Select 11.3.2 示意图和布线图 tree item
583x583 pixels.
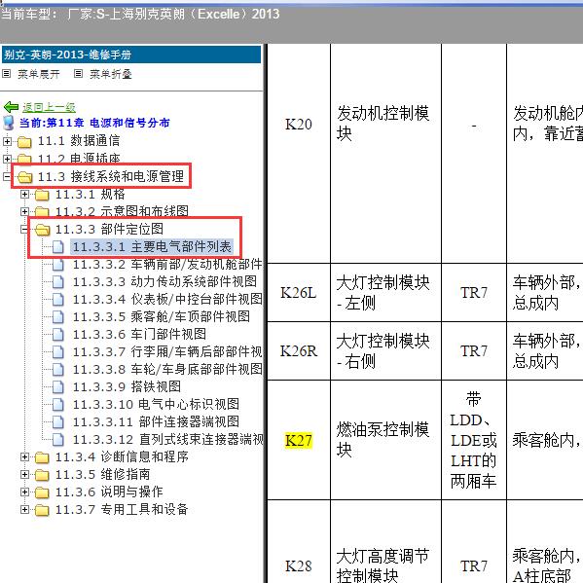[x=122, y=211]
